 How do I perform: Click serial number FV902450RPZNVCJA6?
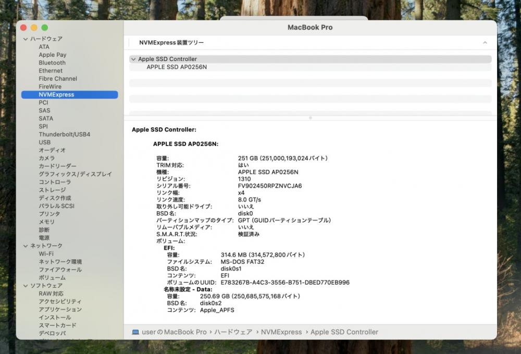(x=270, y=186)
